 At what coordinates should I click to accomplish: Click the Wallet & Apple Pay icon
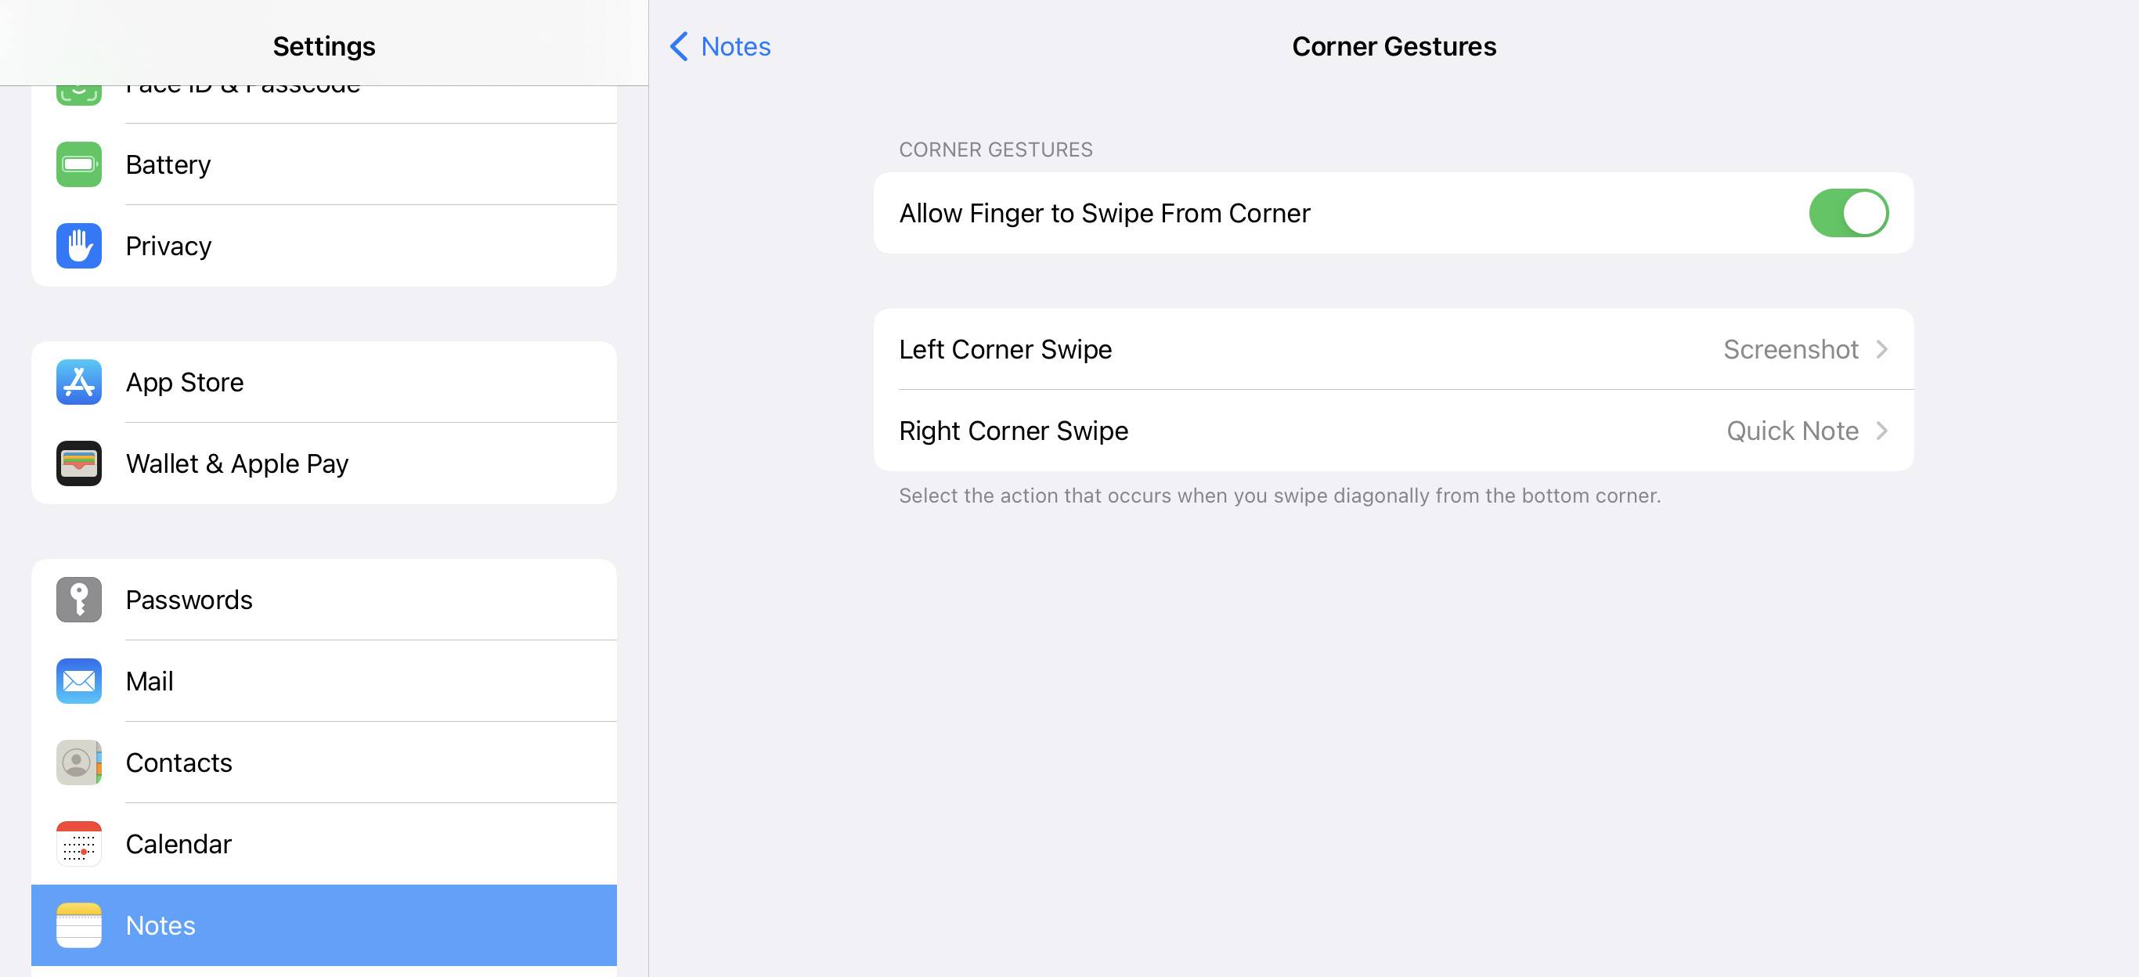(x=78, y=463)
